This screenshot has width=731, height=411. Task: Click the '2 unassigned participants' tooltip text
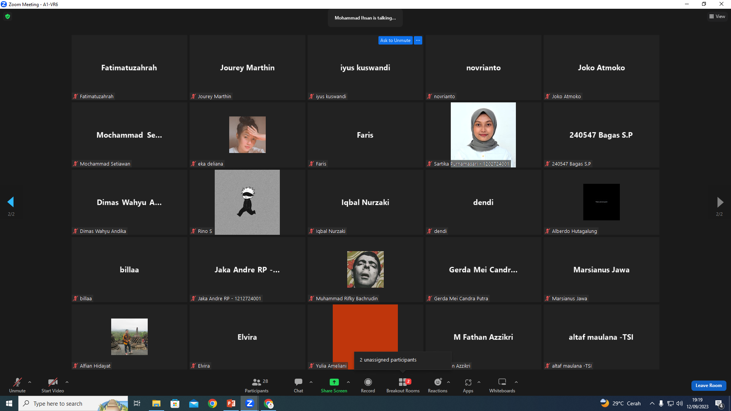click(388, 360)
